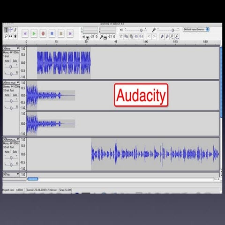Click the Intro track waveform clip
Viewport: 225px width, 225px height.
pyautogui.click(x=64, y=63)
